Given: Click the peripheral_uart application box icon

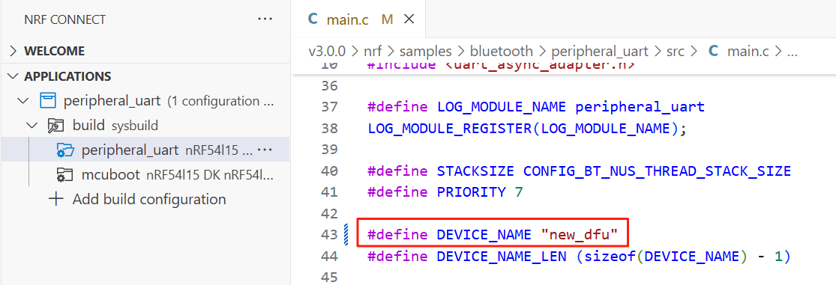Looking at the screenshot, I should (x=48, y=100).
